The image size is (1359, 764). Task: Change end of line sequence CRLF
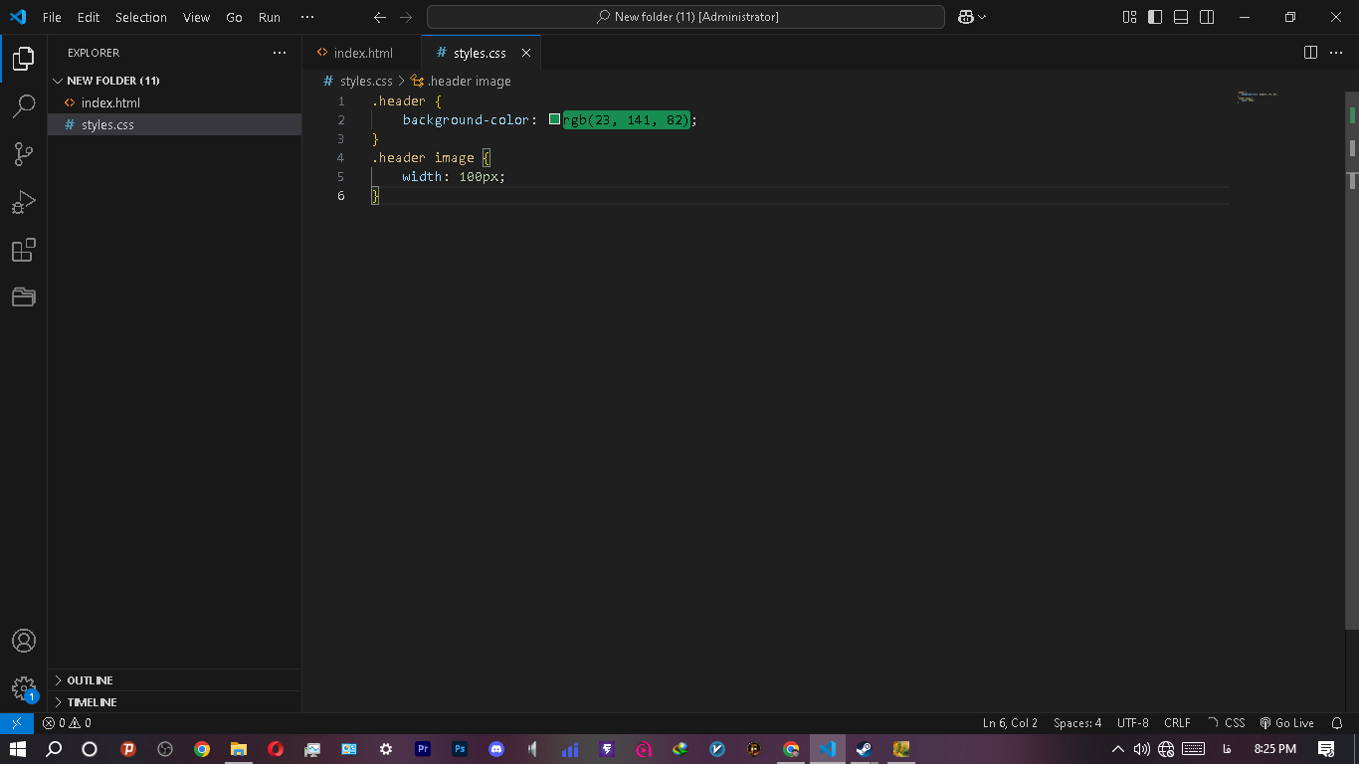tap(1177, 723)
